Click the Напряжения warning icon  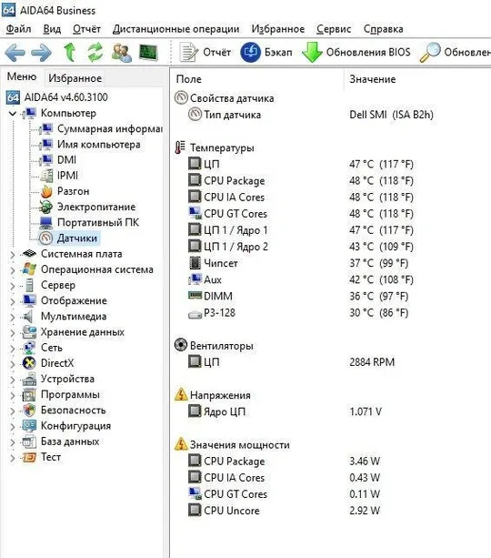point(181,394)
